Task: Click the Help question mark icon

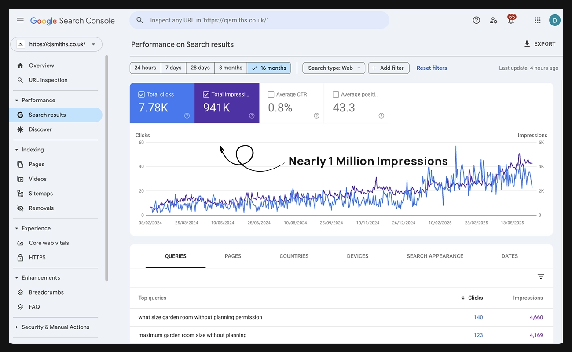Action: pyautogui.click(x=476, y=20)
